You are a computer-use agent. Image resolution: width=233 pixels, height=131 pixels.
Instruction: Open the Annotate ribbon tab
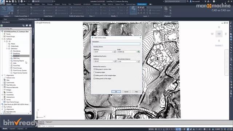[x=22, y=4]
